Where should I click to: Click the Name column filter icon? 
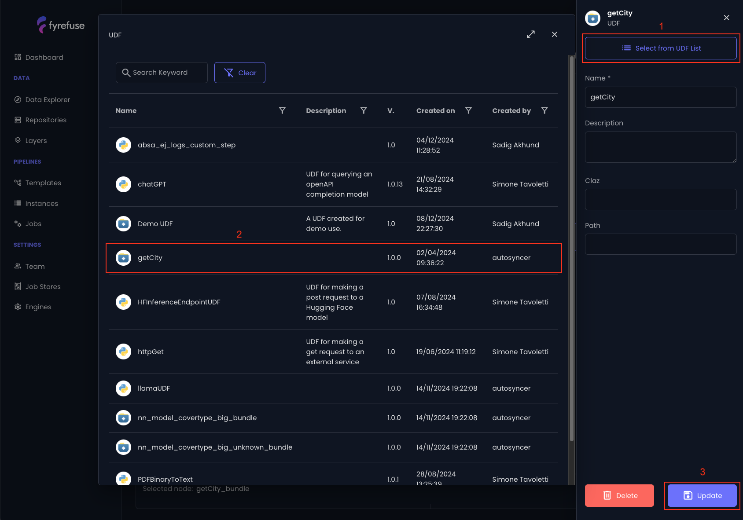pyautogui.click(x=282, y=110)
